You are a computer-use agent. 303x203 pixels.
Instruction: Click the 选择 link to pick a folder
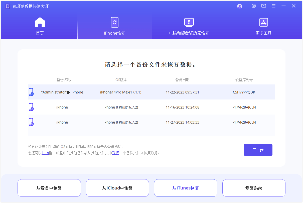tap(115, 153)
